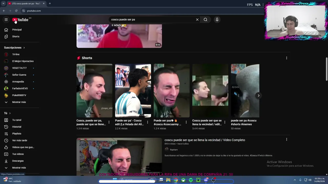This screenshot has height=184, width=328.
Task: Open options for 'Video Completo' result
Action: [286, 140]
